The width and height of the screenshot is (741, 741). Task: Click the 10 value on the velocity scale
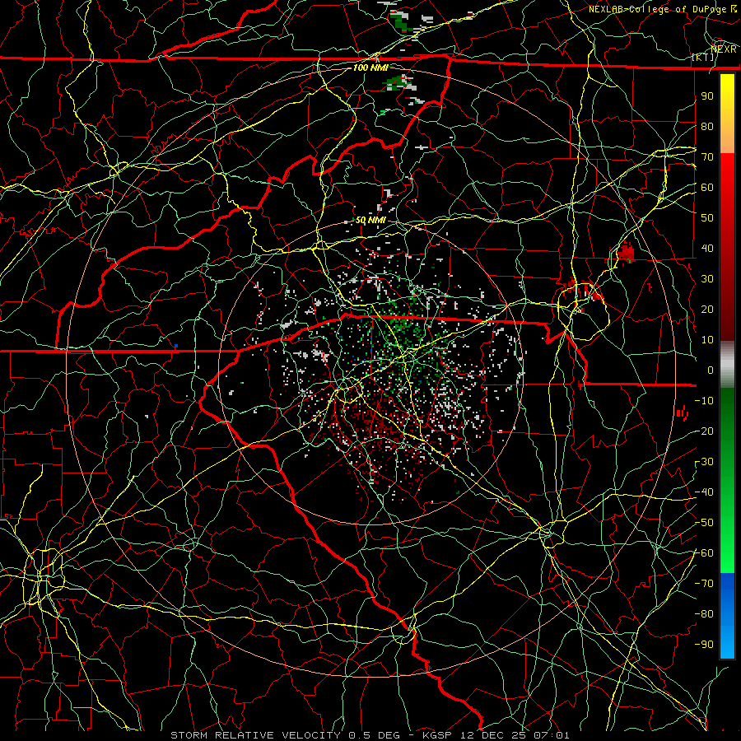[707, 340]
